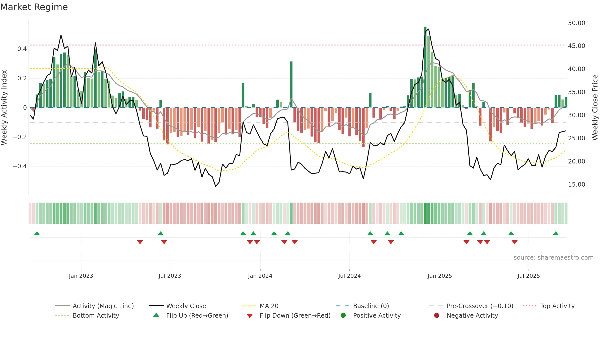Click the tallest green activity bar near Dec 2024
The image size is (602, 339).
(425, 67)
